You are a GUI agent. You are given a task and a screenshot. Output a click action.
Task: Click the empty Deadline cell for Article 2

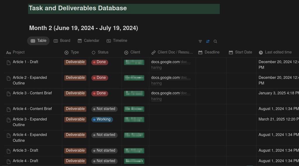tap(211, 81)
